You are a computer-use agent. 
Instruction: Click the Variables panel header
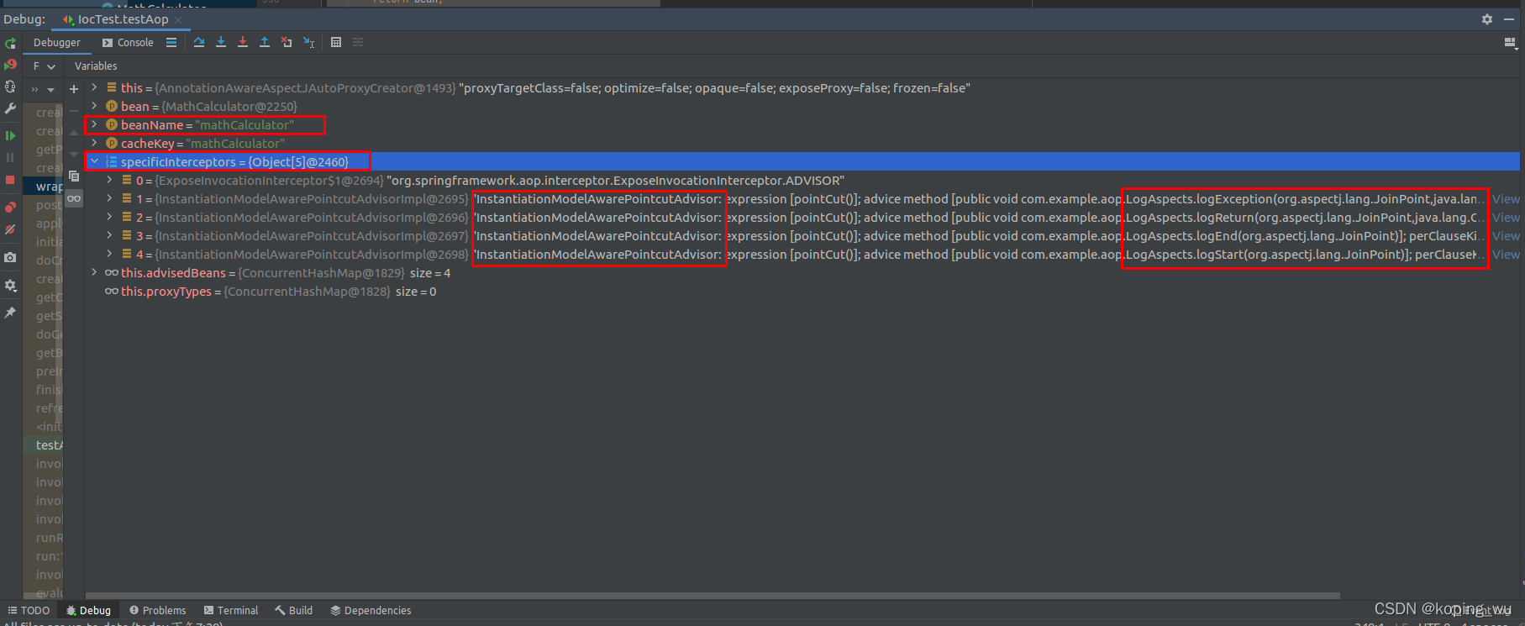coord(96,66)
